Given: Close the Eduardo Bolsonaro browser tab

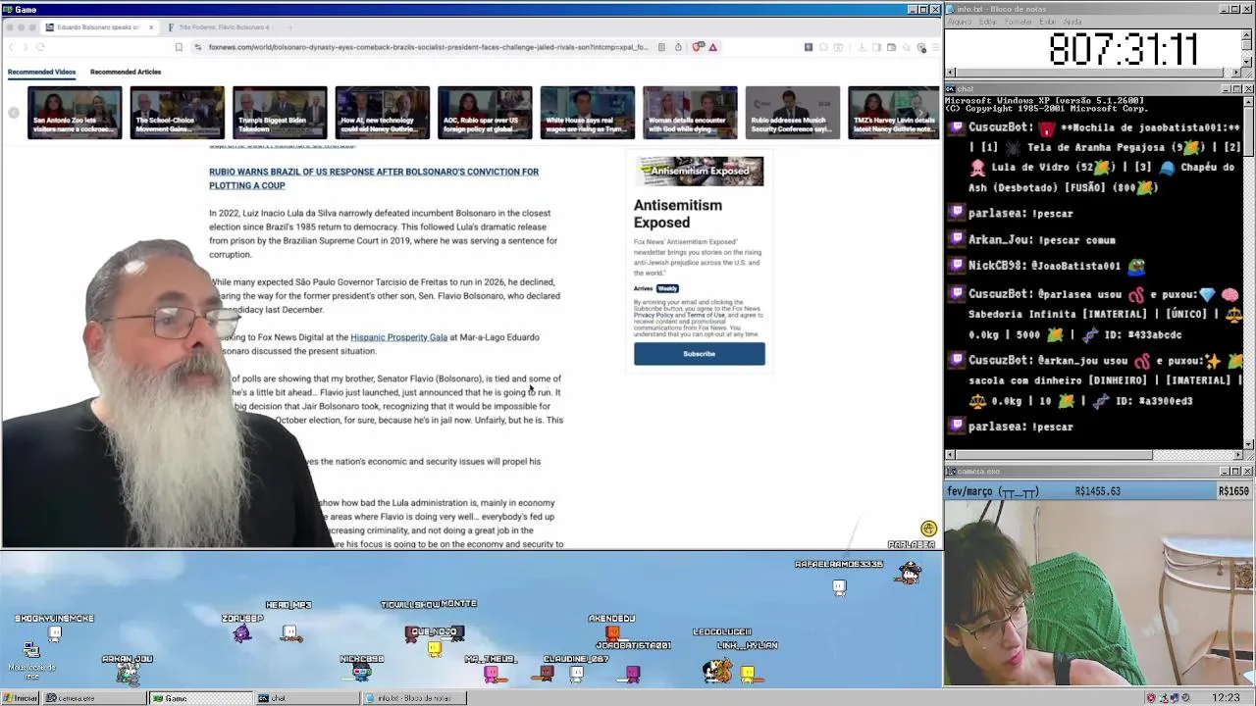Looking at the screenshot, I should [150, 27].
